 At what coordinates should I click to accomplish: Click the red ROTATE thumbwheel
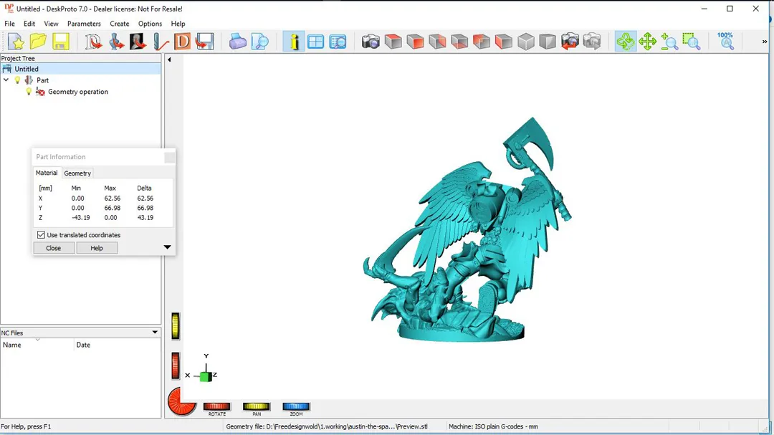(x=216, y=406)
